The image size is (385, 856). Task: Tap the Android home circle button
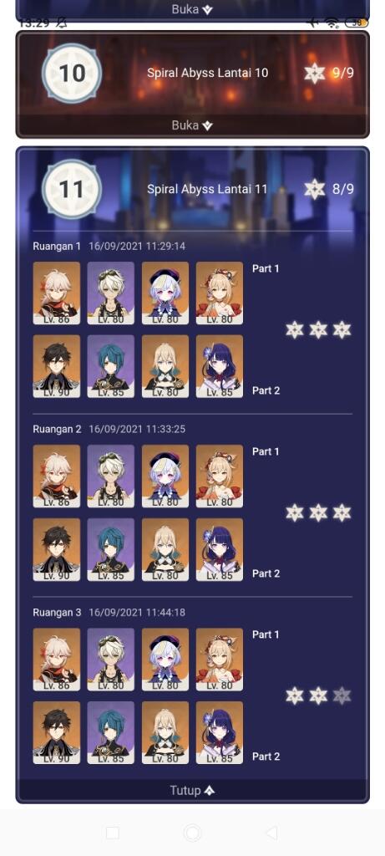coord(192,833)
